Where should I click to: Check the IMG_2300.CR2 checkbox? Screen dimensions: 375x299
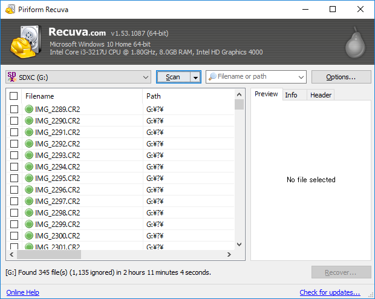(14, 235)
